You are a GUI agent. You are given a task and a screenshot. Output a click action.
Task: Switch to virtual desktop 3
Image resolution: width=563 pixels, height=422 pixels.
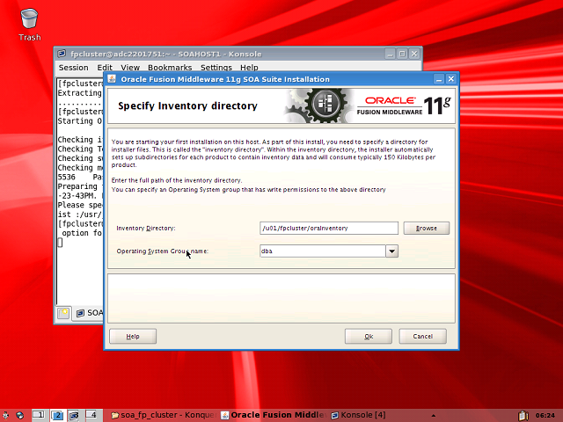[x=74, y=415]
